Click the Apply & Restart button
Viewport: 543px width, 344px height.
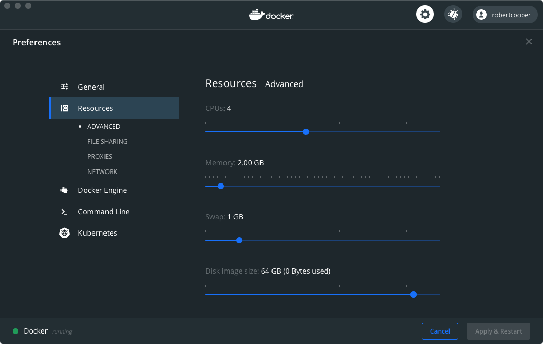coord(498,331)
